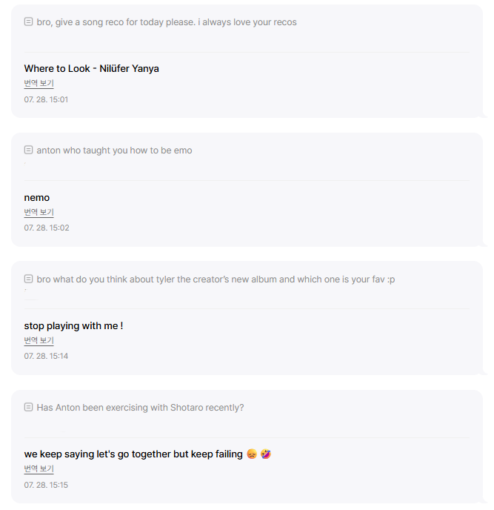Click the note icon beside the Shotaro exercising question

click(28, 408)
